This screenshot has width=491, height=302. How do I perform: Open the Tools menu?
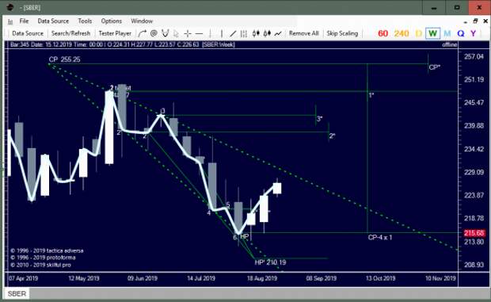pyautogui.click(x=85, y=21)
